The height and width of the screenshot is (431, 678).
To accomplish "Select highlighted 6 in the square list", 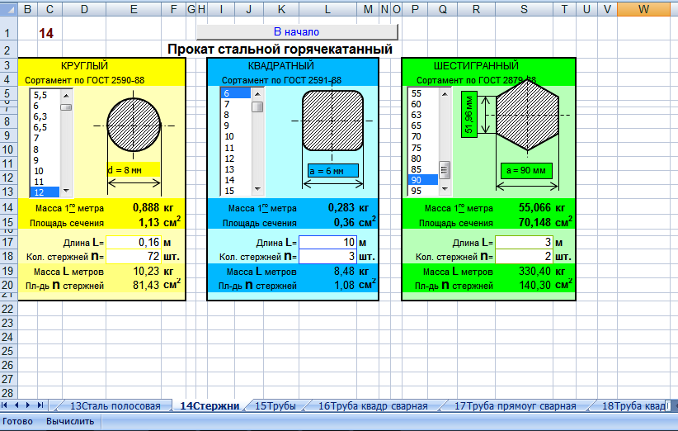I will (237, 93).
